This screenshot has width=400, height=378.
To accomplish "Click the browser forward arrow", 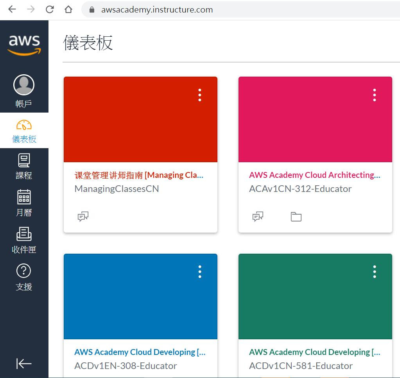I will (x=31, y=9).
